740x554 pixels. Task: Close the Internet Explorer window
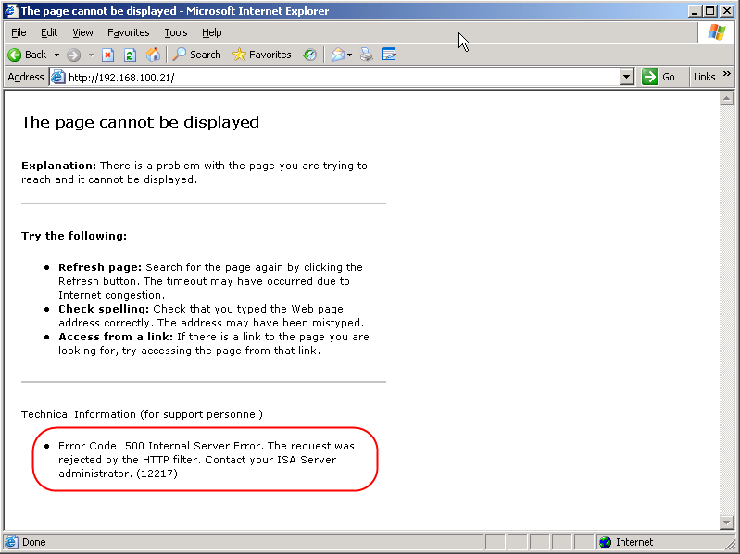tap(727, 11)
